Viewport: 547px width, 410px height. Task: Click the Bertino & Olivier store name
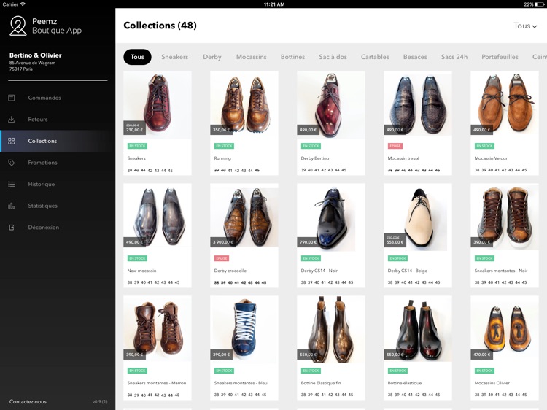tap(35, 55)
